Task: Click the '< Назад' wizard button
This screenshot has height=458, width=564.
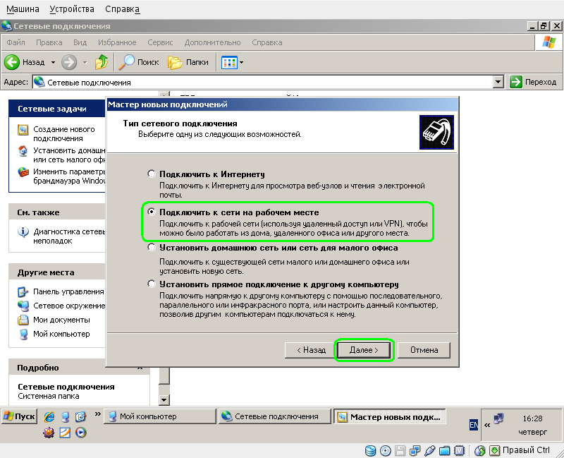Action: [x=311, y=350]
